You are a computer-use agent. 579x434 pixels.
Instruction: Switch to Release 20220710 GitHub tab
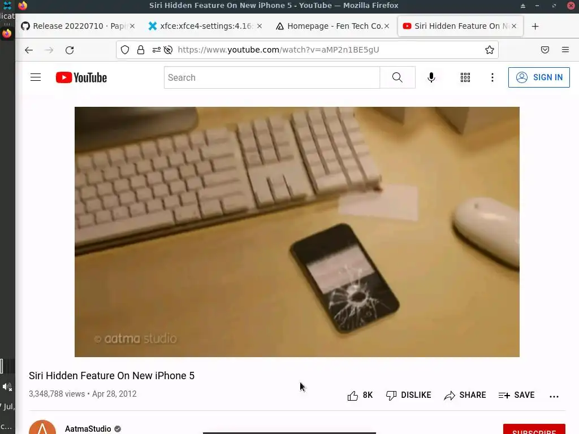point(77,26)
